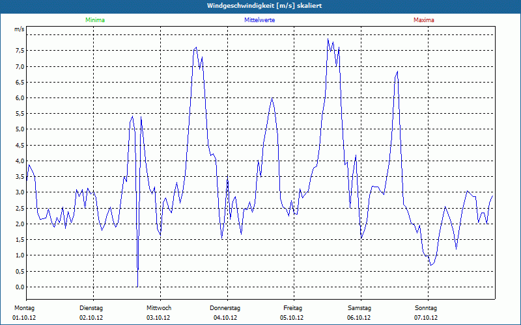Click the Donnerstag axis label
Viewport: 521px width, 325px height.
[225, 308]
